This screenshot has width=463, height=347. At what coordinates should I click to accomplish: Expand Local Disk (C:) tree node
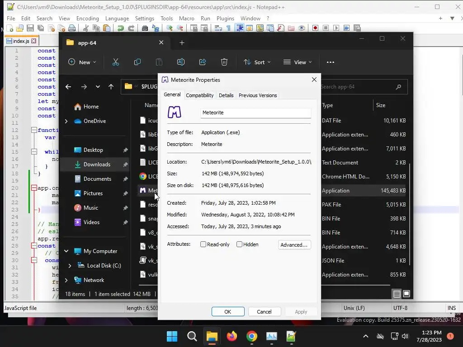(70, 266)
